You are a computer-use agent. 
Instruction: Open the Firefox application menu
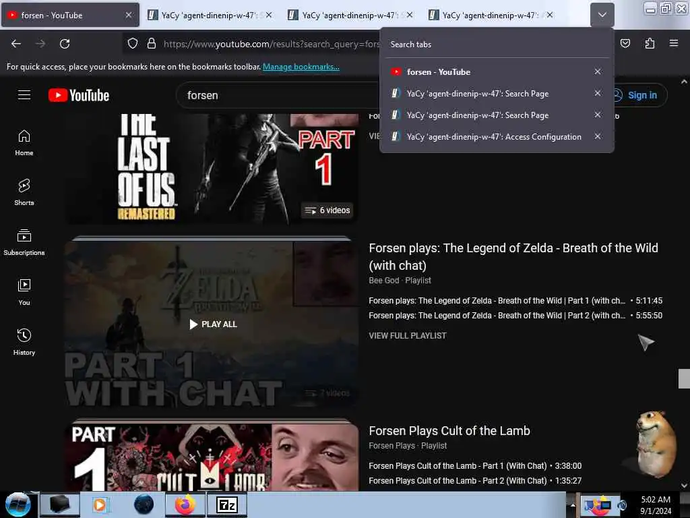point(674,43)
